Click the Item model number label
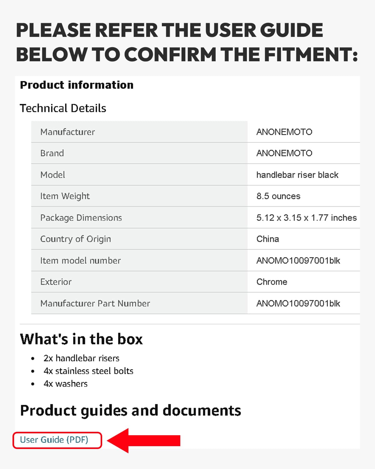This screenshot has width=375, height=469. tap(80, 260)
